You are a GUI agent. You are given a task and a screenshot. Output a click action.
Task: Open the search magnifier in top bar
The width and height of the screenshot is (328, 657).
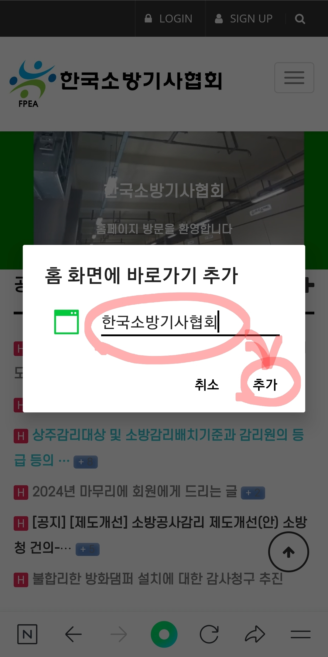click(x=300, y=19)
